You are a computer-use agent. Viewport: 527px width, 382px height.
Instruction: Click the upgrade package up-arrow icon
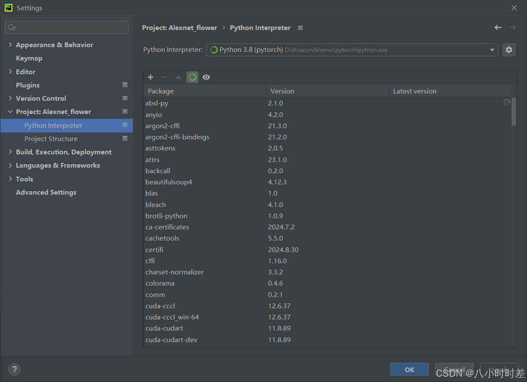click(x=178, y=77)
